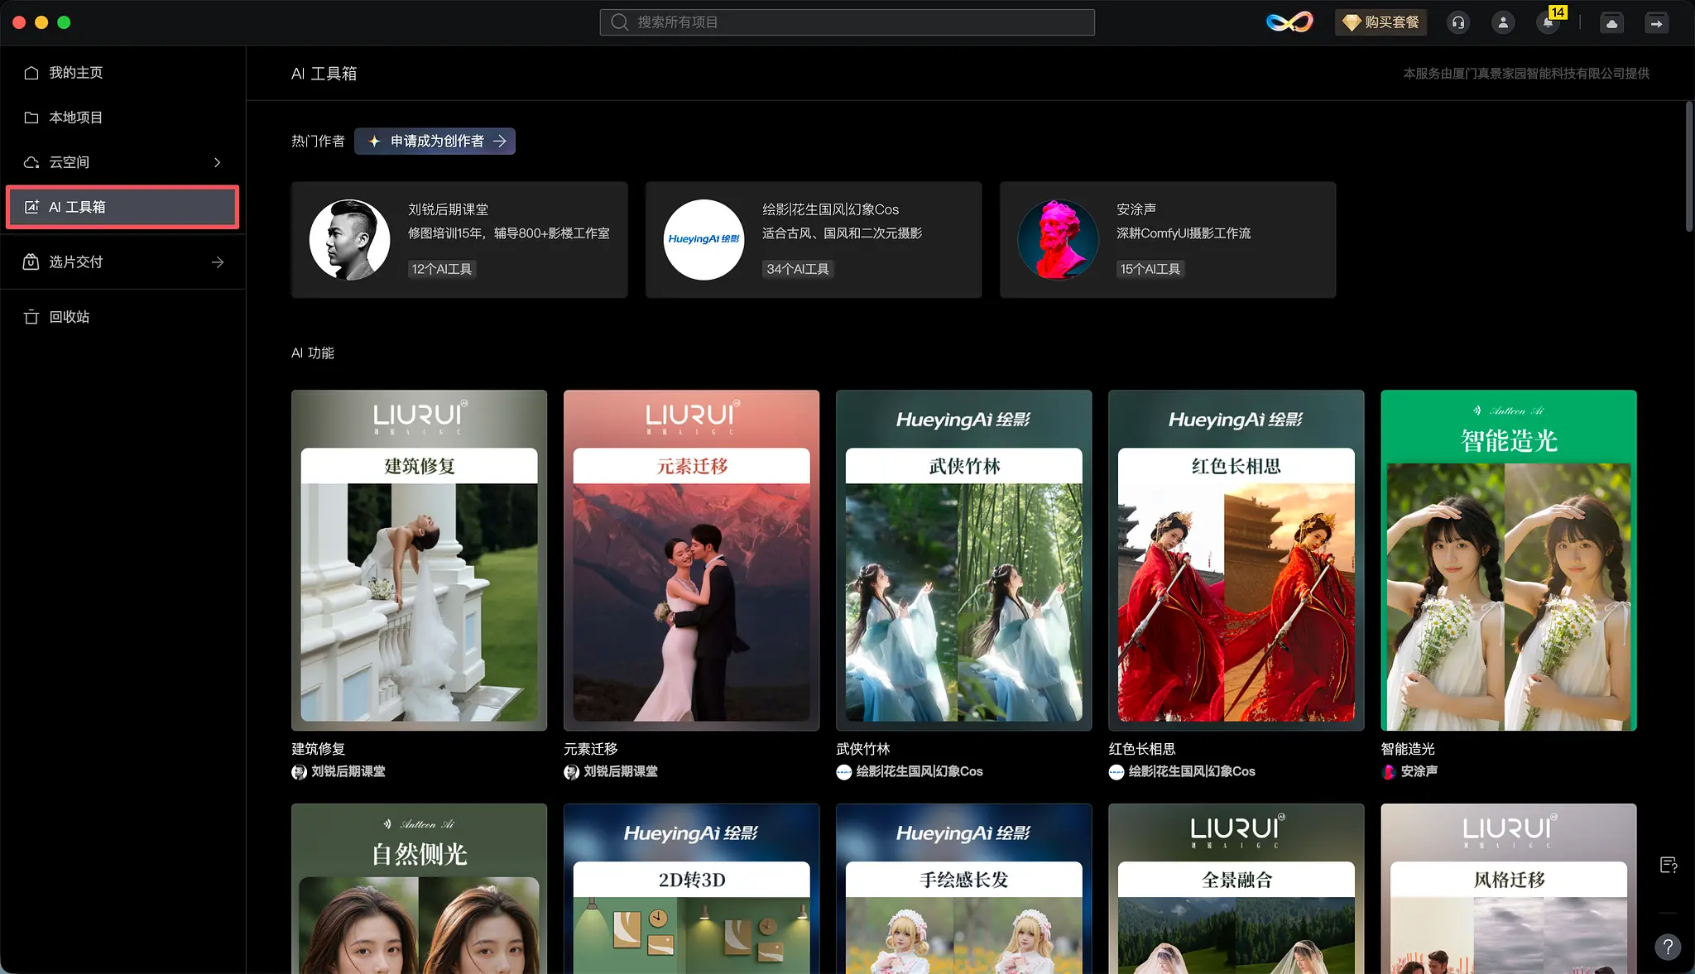Open the help question mark icon

click(x=1668, y=947)
